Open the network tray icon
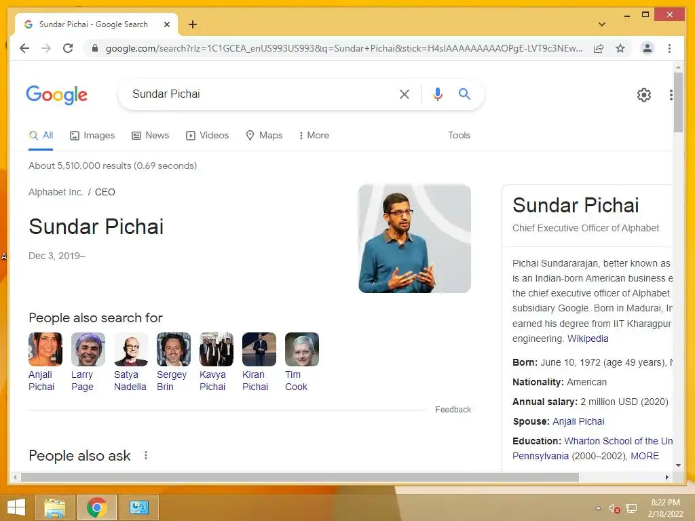The height and width of the screenshot is (521, 695). (x=631, y=509)
